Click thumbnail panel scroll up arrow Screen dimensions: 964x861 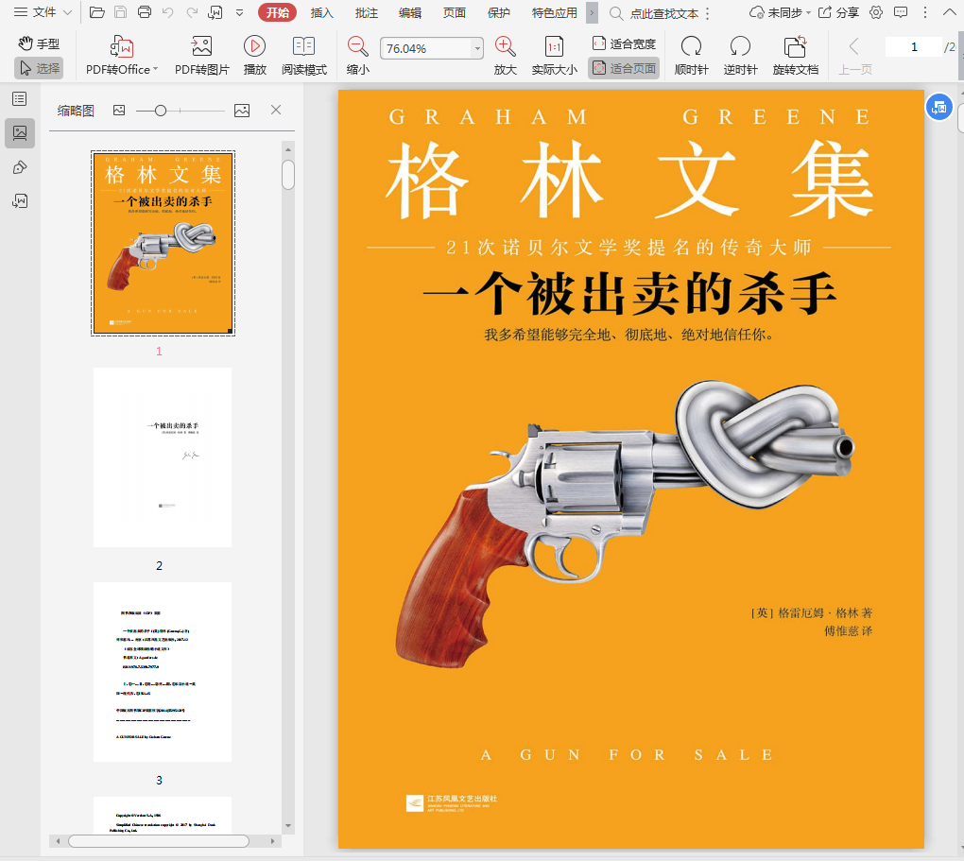coord(288,149)
